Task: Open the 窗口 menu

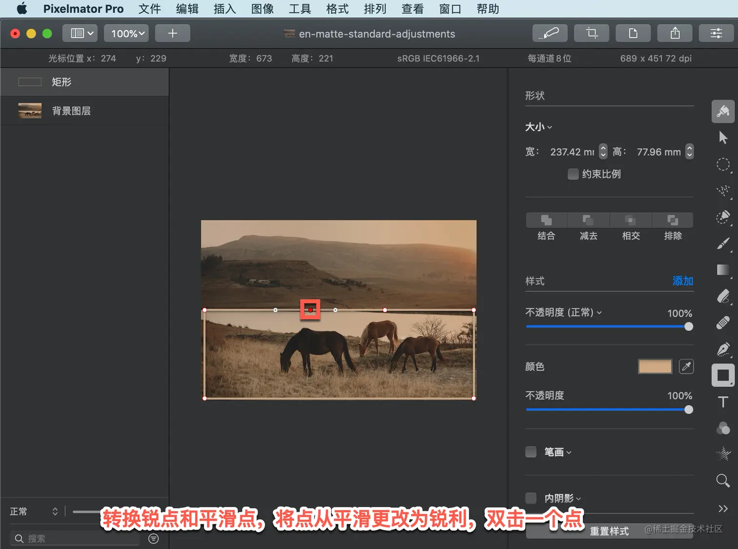Action: [450, 9]
